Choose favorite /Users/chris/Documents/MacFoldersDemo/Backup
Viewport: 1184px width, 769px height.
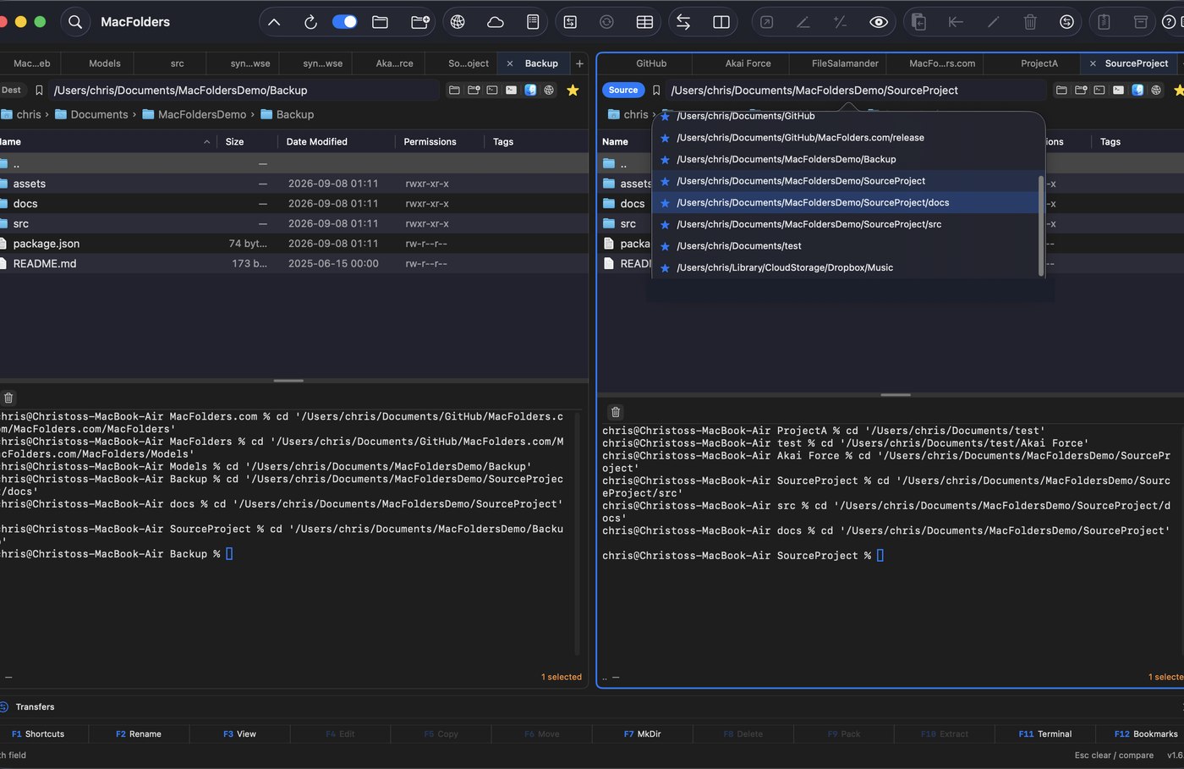coord(846,159)
